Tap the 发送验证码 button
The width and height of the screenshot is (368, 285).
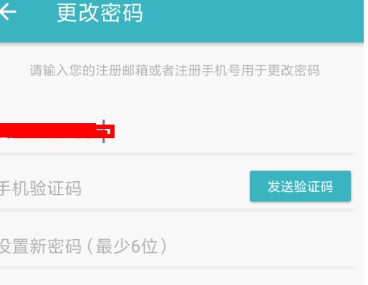300,186
